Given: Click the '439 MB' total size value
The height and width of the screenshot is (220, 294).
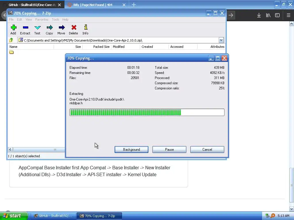Looking at the screenshot, I should [x=219, y=68].
